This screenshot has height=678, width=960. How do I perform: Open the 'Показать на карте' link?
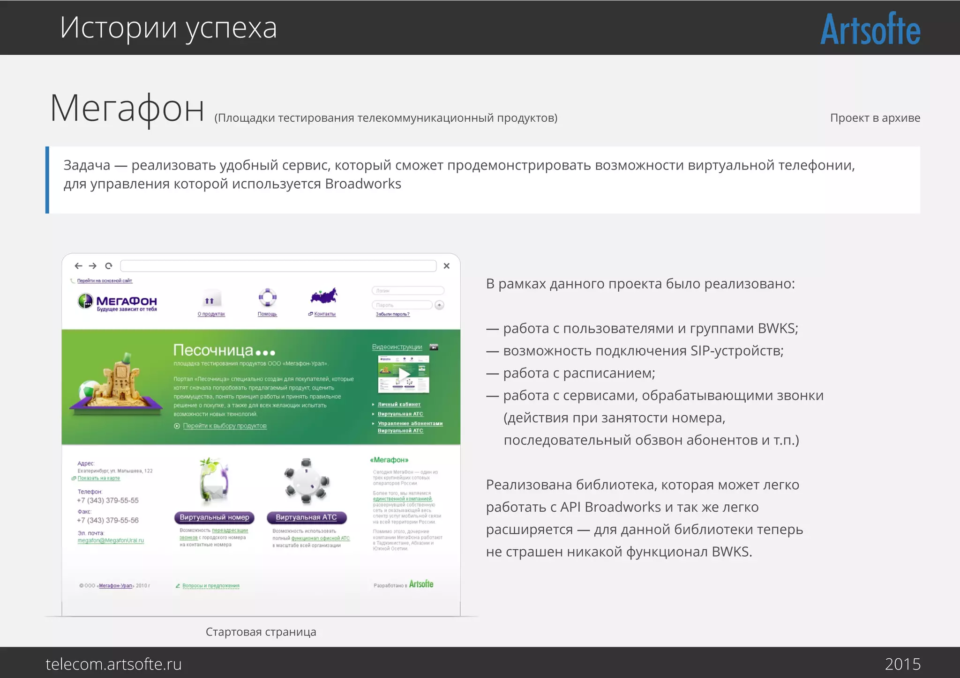click(98, 478)
